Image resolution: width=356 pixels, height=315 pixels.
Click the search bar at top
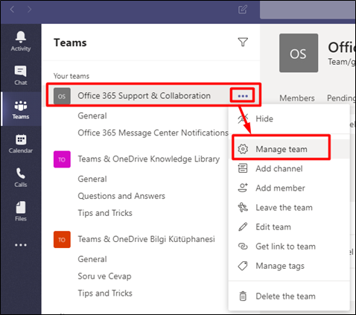coord(308,10)
